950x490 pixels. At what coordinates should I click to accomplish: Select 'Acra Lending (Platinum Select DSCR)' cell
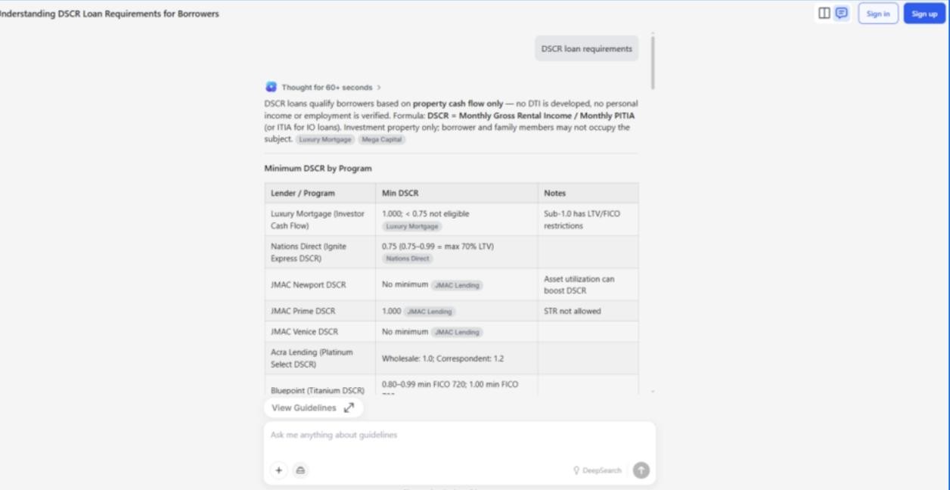click(x=320, y=358)
